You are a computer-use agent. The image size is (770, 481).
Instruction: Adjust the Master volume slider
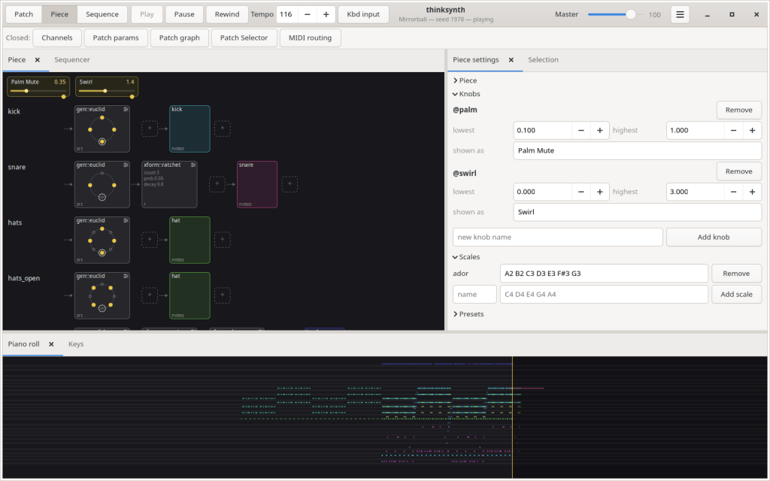coord(616,14)
